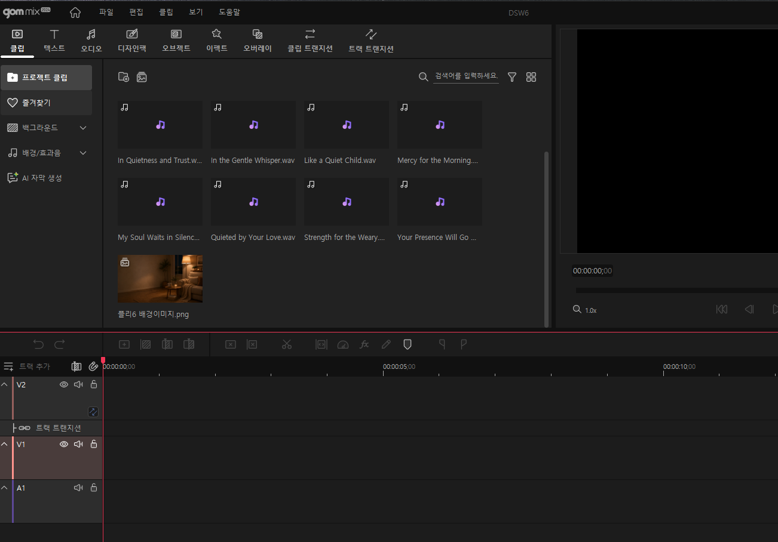Click the previous frame playback button
Image resolution: width=778 pixels, height=542 pixels.
[x=749, y=309]
